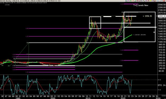The height and width of the screenshot is (99, 166).
Task: Click the highlighted 1956.30 current price marker
Action: 162,16
